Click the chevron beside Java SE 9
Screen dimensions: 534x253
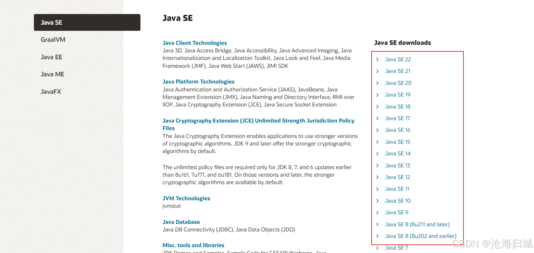click(x=377, y=213)
